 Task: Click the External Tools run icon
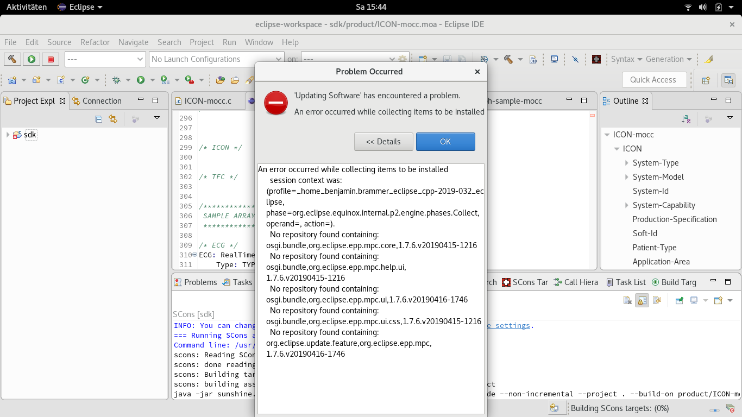[x=190, y=80]
